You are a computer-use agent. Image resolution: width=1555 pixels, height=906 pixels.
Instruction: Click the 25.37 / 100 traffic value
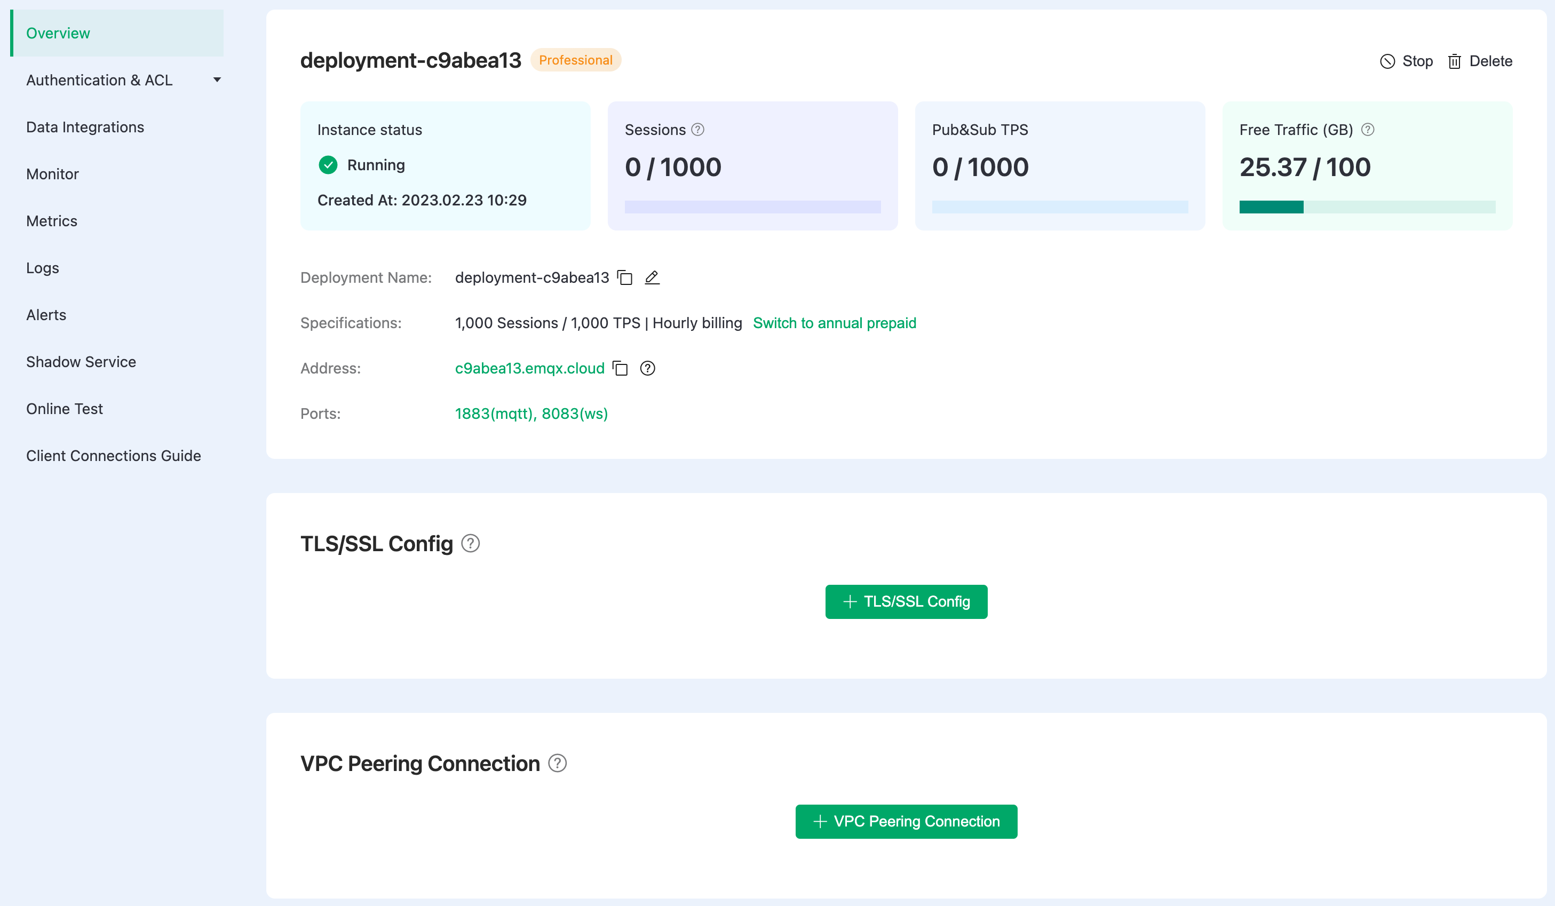click(1305, 167)
